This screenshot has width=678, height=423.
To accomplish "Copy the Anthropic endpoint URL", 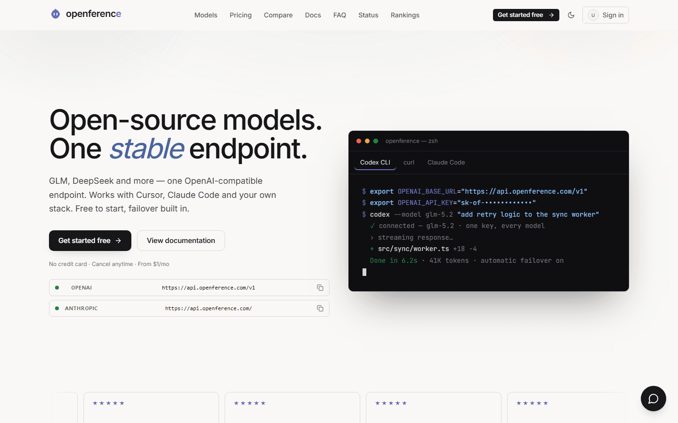I will point(320,308).
